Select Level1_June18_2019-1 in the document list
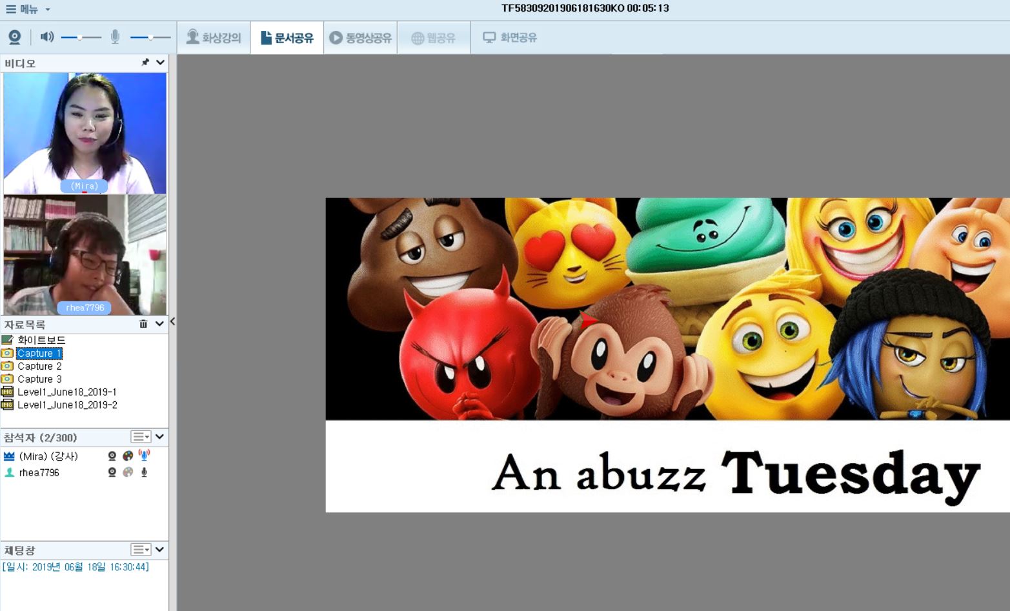The image size is (1010, 611). pyautogui.click(x=66, y=392)
